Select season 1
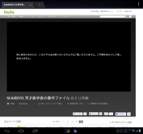The image size is (143, 134). pyautogui.click(x=63, y=122)
